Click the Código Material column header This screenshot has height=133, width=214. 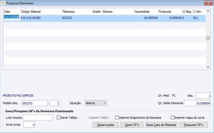click(x=41, y=12)
